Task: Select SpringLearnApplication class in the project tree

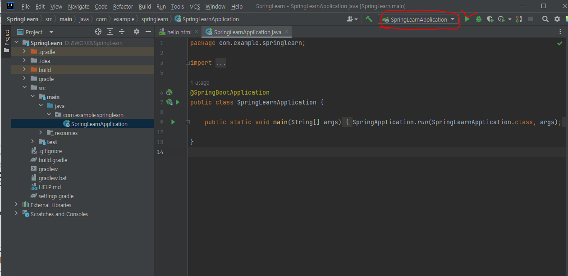Action: pos(82,124)
